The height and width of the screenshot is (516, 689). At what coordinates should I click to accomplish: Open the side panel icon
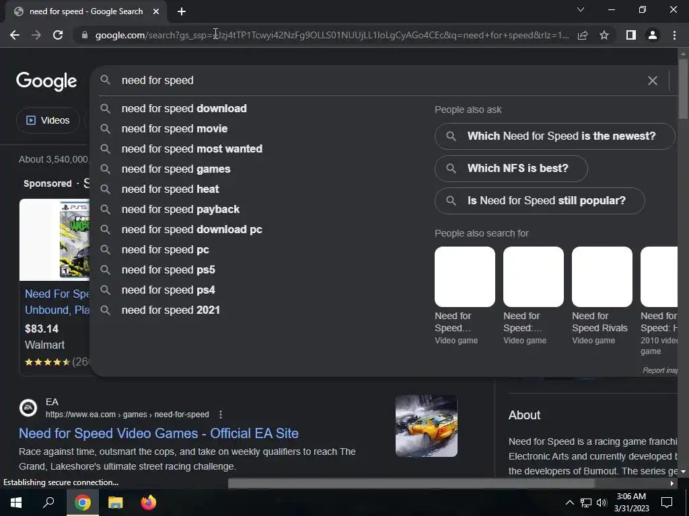[631, 35]
